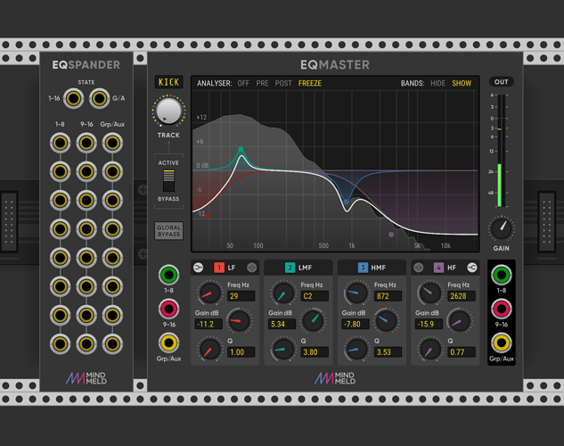Click the LF Gain dB red knob

(x=239, y=320)
